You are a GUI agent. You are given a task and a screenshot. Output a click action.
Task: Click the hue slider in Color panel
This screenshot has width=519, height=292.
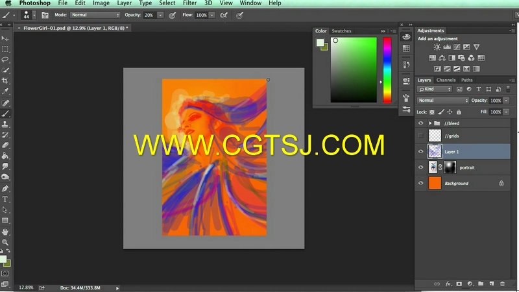(x=387, y=70)
